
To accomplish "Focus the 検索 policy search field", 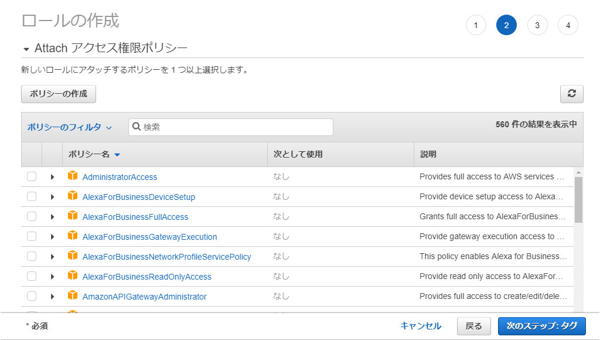I will pos(231,127).
